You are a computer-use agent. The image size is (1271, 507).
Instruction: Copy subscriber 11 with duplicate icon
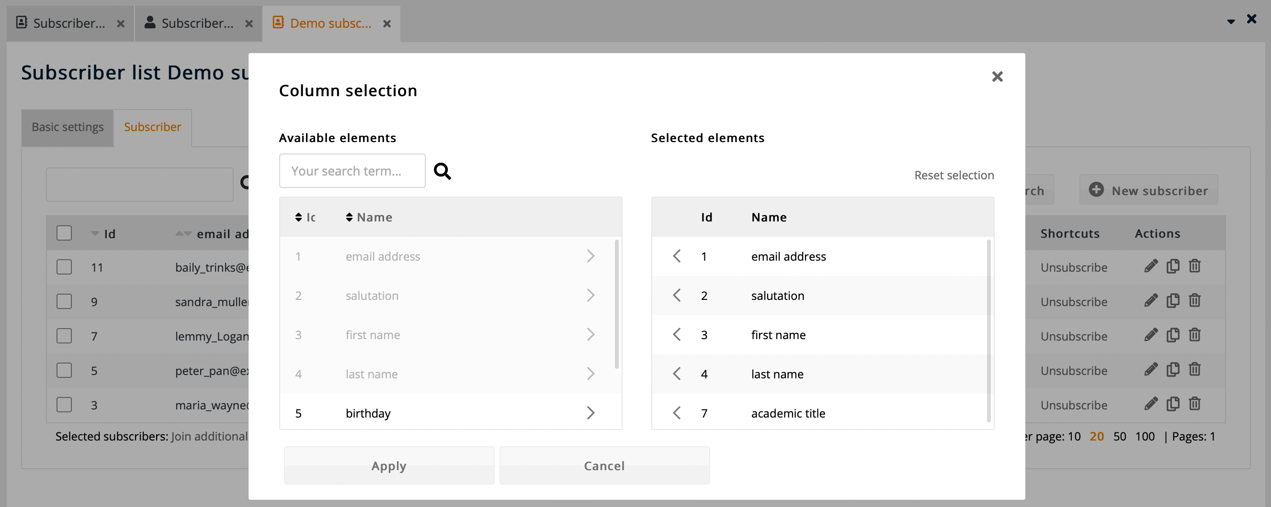(x=1173, y=266)
